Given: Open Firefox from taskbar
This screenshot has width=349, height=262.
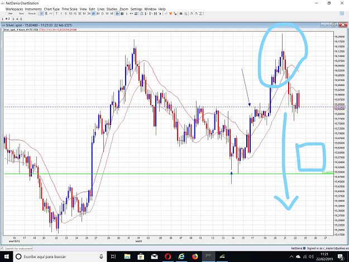Looking at the screenshot, I should pos(195,256).
